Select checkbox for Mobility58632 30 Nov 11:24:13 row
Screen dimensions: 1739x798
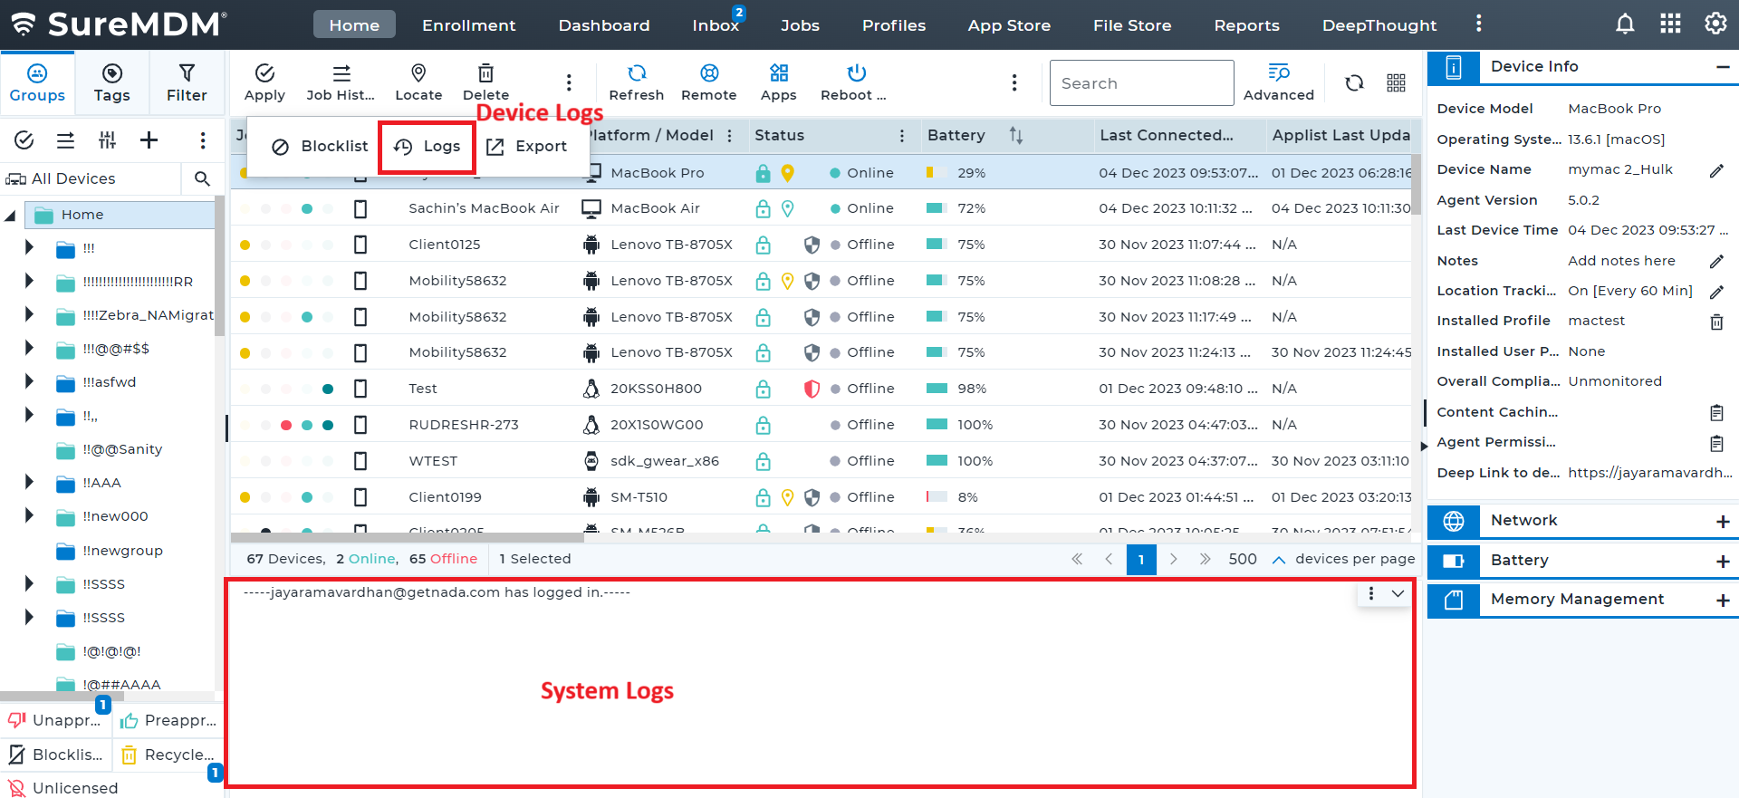point(360,352)
